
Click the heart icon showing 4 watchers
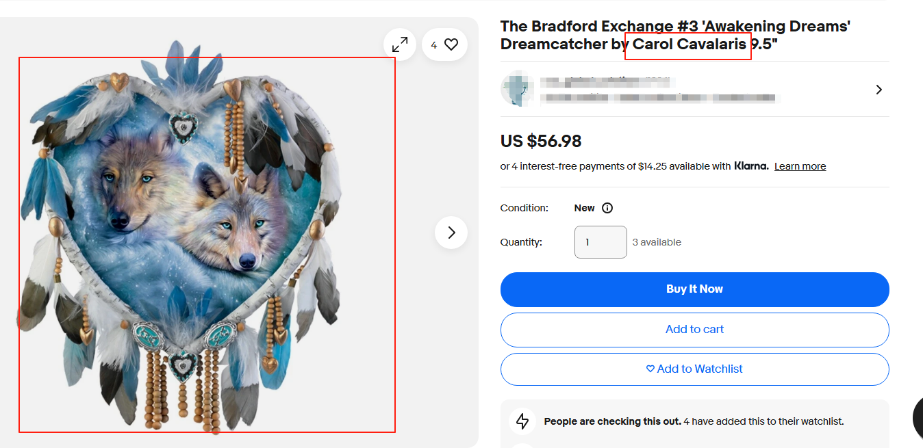[444, 44]
